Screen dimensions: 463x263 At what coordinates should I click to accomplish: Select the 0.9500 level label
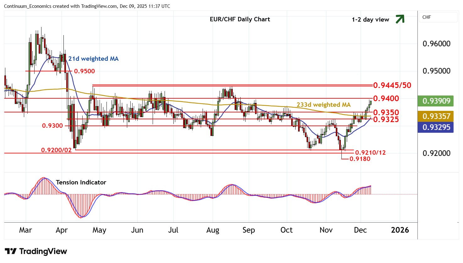84,71
